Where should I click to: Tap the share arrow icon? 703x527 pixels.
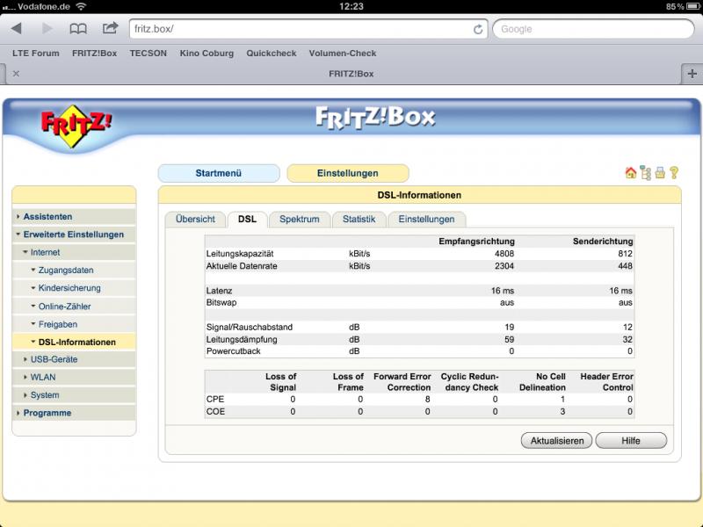click(x=110, y=28)
